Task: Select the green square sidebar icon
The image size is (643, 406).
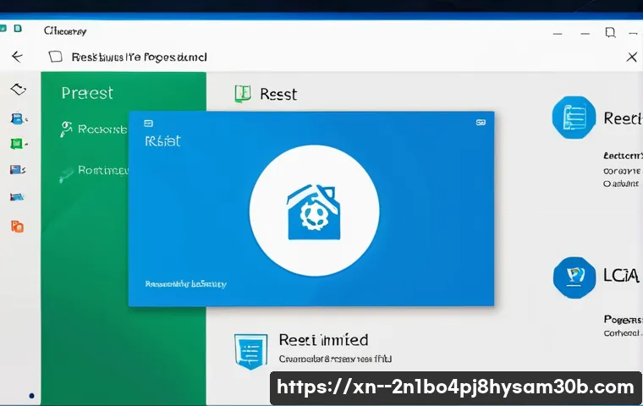Action: [x=17, y=144]
